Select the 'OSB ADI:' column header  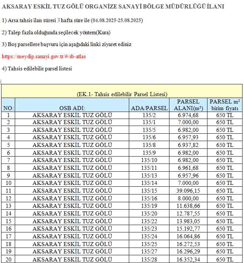[72, 108]
